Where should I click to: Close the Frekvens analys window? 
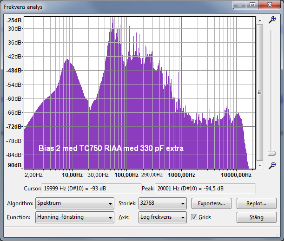270,5
